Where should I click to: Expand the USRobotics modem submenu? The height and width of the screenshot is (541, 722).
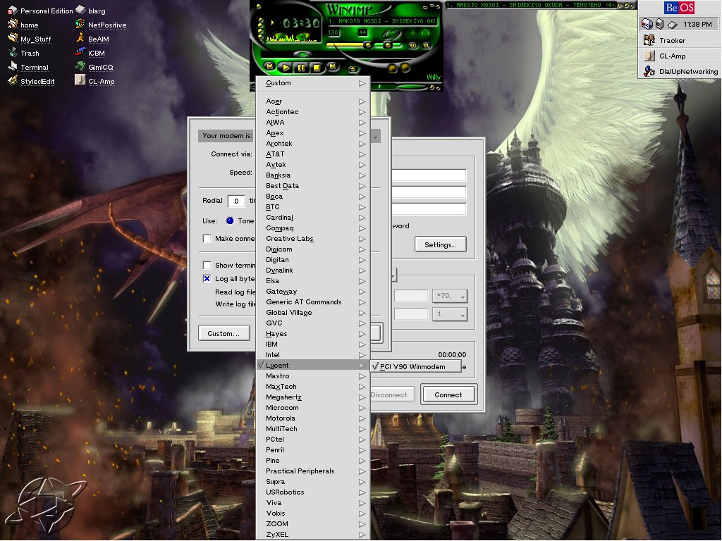(x=313, y=492)
